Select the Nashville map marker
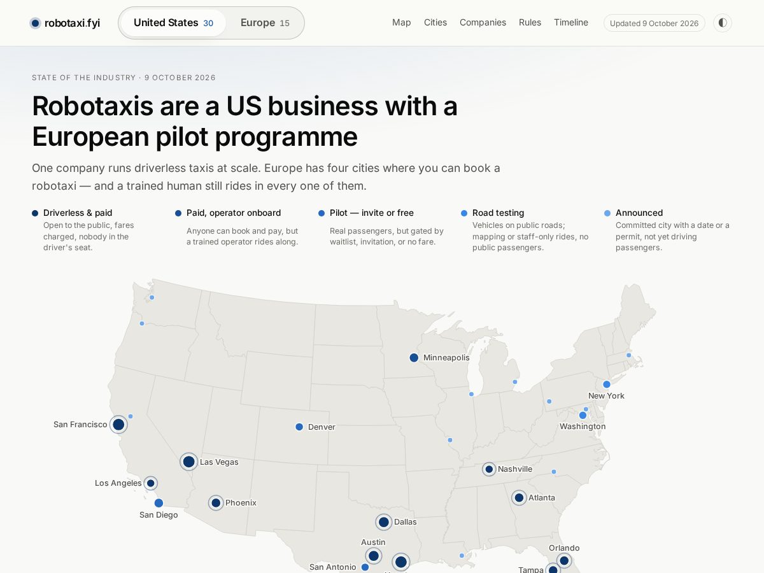The width and height of the screenshot is (764, 573). [x=489, y=469]
